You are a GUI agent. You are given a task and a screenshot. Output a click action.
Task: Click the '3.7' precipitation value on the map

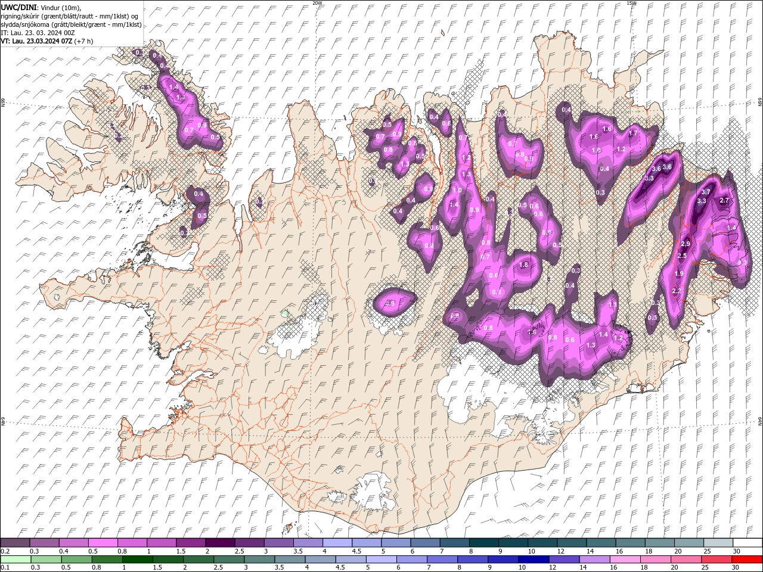tap(706, 192)
